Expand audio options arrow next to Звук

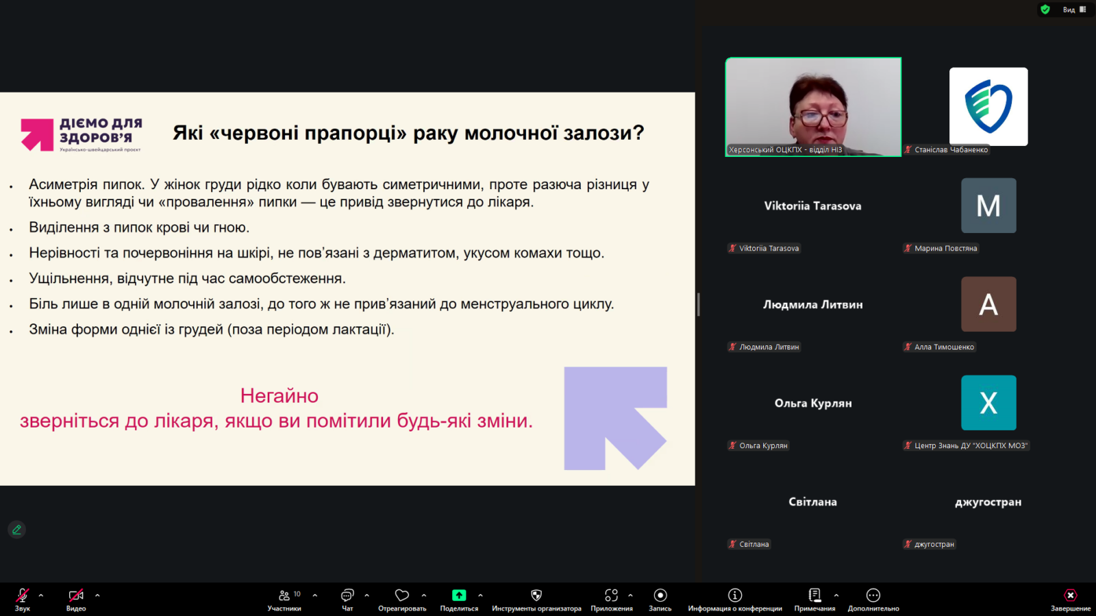tap(41, 595)
